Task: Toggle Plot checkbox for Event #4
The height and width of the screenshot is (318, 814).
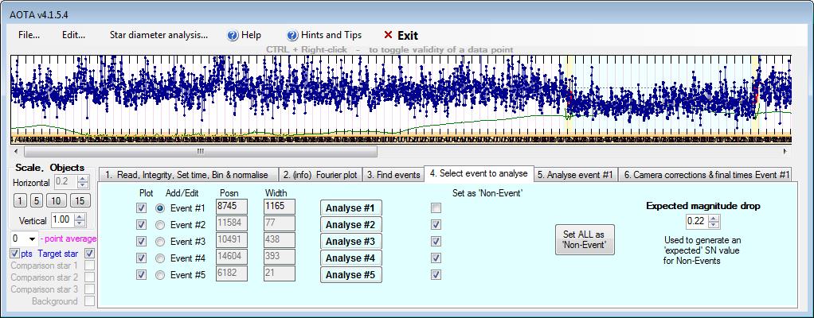Action: point(141,258)
